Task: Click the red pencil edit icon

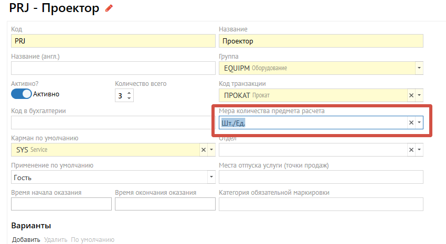Action: pos(109,8)
